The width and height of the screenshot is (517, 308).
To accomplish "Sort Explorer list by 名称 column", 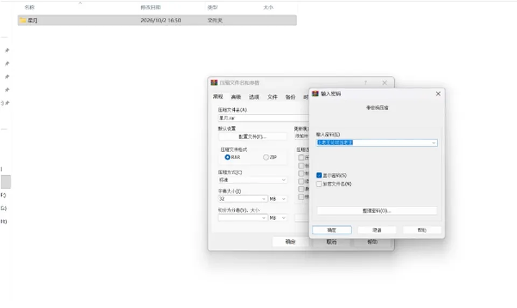I will coord(29,7).
